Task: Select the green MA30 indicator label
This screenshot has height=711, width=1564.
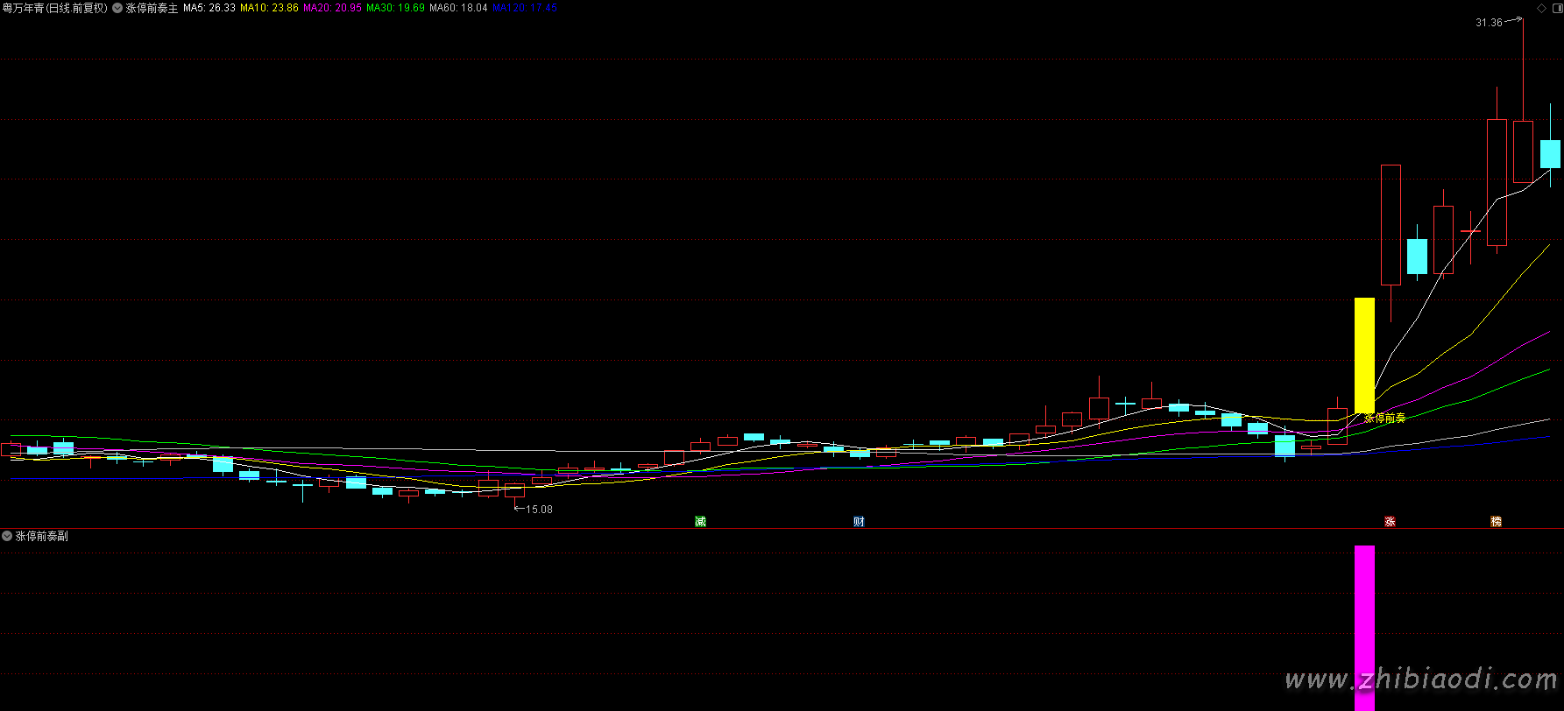Action: click(x=395, y=8)
